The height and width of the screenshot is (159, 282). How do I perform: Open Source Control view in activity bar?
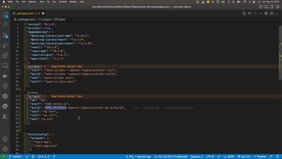[x=5, y=35]
